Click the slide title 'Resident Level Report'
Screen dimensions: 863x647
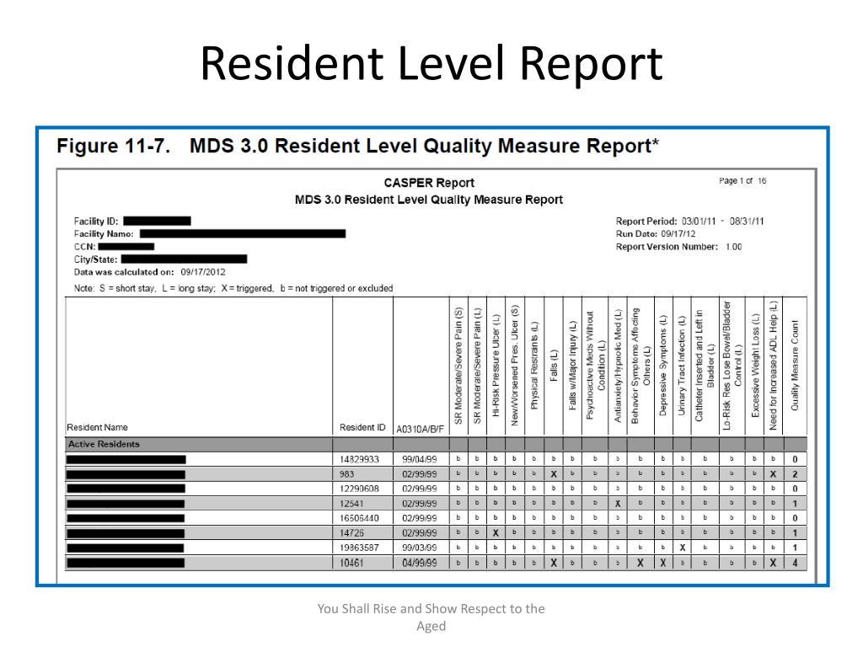431,64
